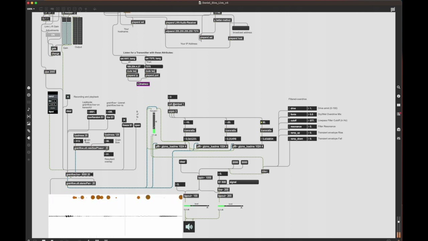Click the freeze $1 message box
The width and height of the screenshot is (428, 241).
click(x=127, y=125)
